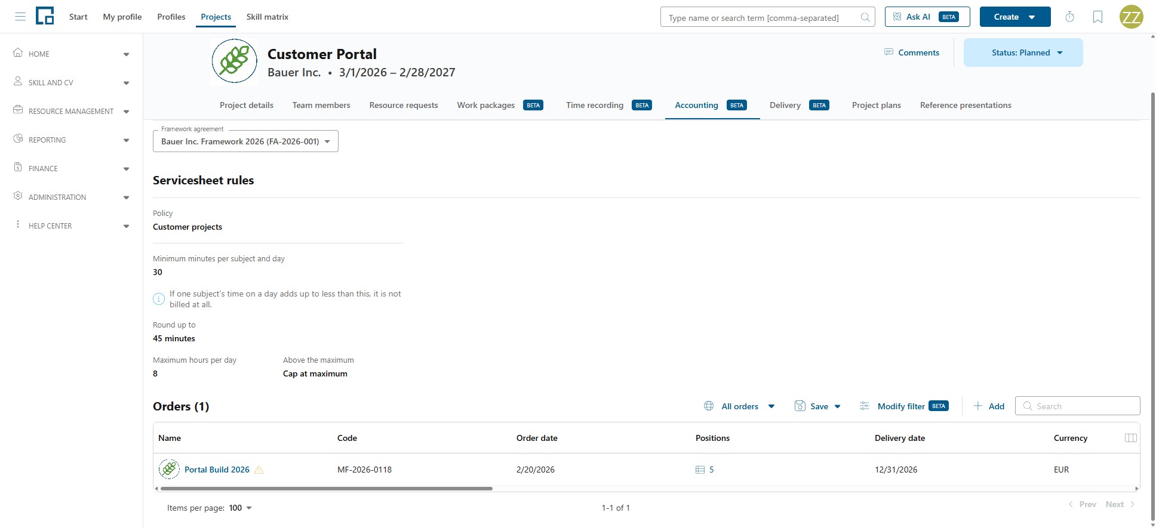Go to Skill matrix in top navigation

pyautogui.click(x=268, y=17)
